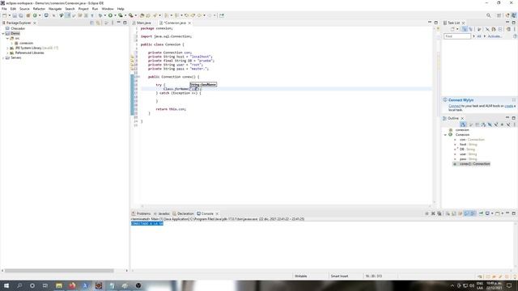Expand JRE System Library node
The height and width of the screenshot is (291, 518).
coord(7,48)
